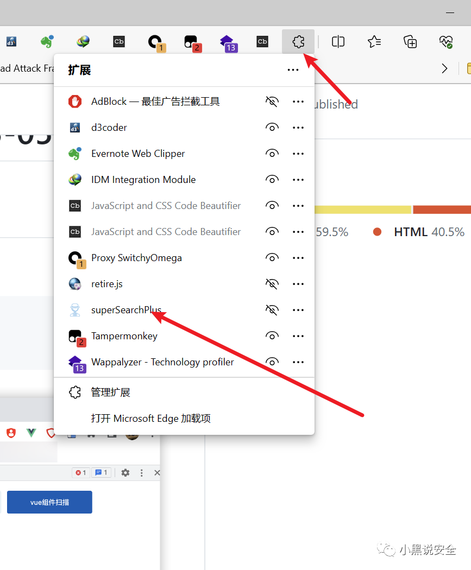The width and height of the screenshot is (471, 570).
Task: Select Proxy SwitchyOmega extension entry
Action: tap(136, 258)
